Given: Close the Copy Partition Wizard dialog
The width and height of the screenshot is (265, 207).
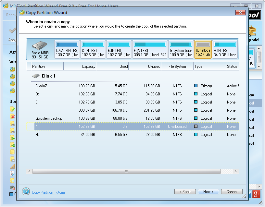Looking at the screenshot, I should (240, 12).
